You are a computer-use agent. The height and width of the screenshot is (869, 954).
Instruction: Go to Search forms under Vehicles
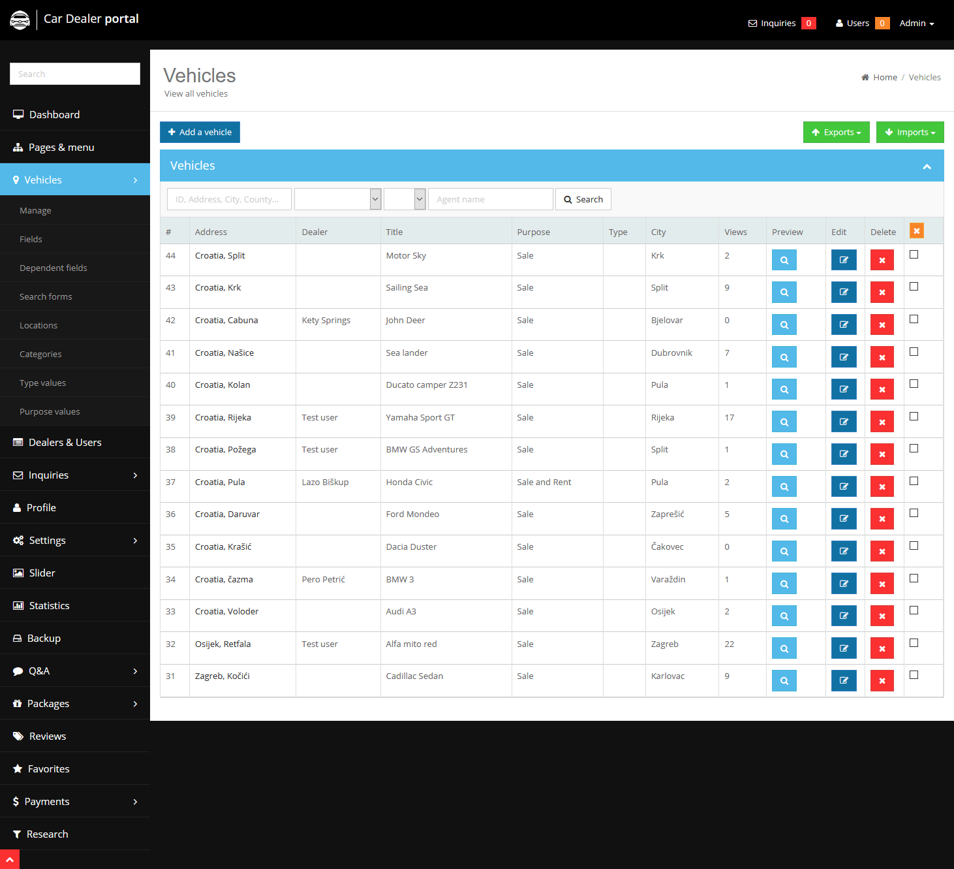pos(46,296)
